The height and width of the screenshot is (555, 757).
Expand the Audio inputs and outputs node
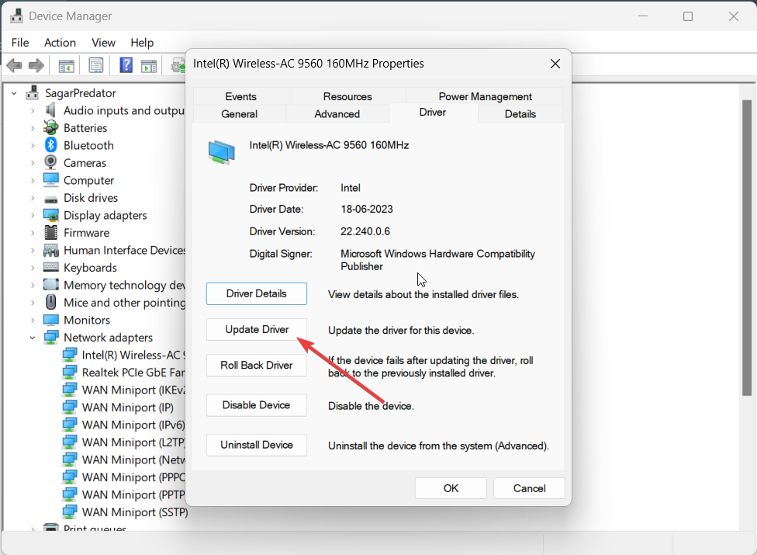(x=33, y=111)
